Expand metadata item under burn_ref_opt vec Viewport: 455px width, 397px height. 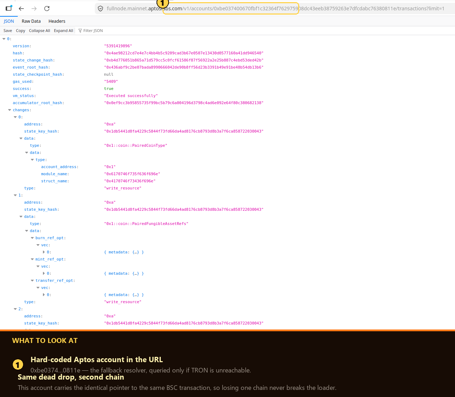coord(44,252)
